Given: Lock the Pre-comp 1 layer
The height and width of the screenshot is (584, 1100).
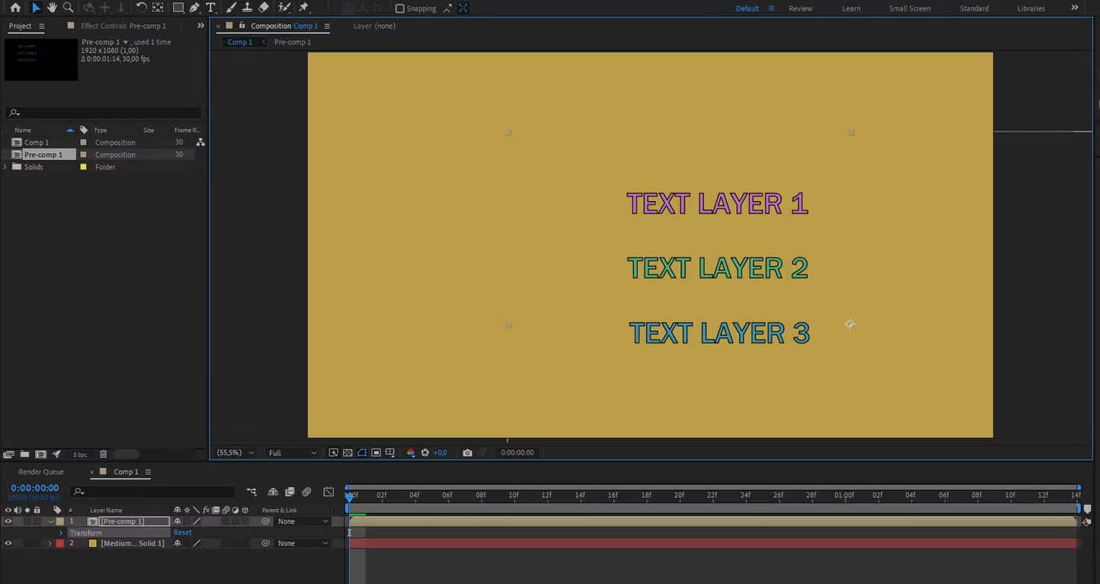Looking at the screenshot, I should pos(38,521).
